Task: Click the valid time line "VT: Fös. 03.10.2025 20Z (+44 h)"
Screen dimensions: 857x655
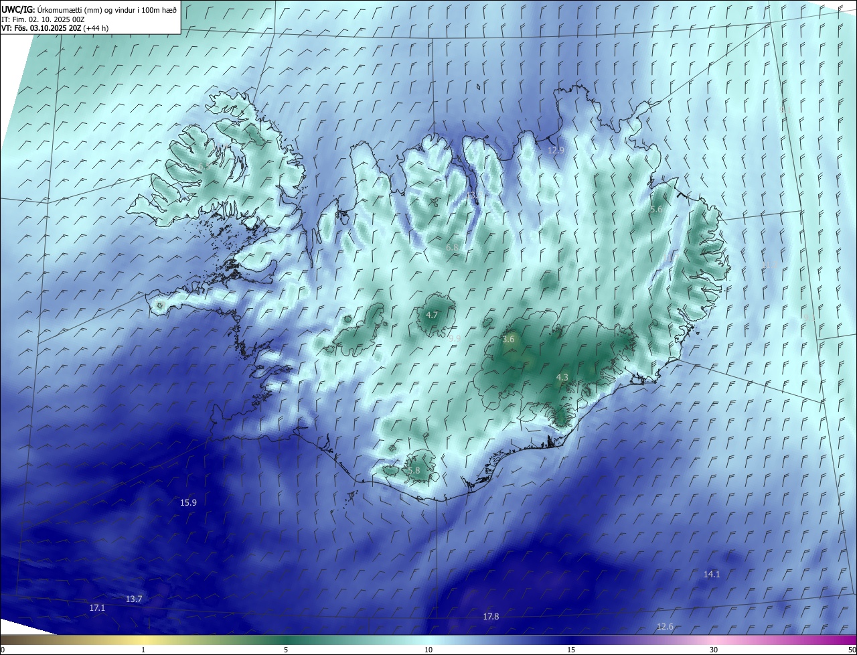Action: click(x=55, y=28)
